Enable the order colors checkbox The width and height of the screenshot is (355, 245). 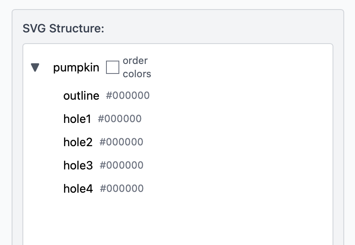click(x=113, y=67)
